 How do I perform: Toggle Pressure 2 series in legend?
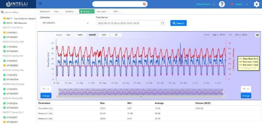pyautogui.click(x=249, y=65)
